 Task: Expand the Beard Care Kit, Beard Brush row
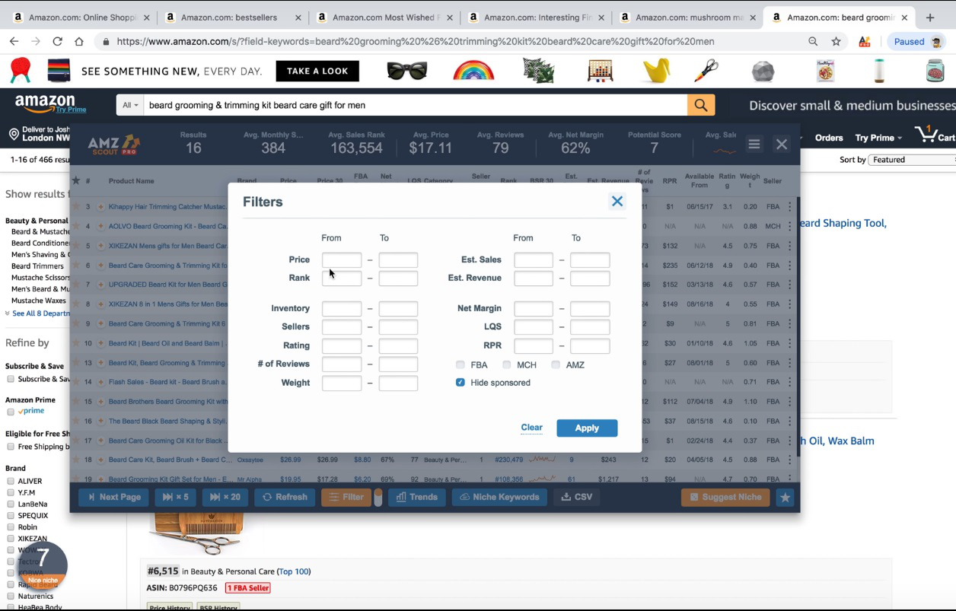100,460
